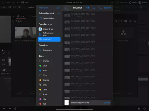Select the Wichtig tag
This screenshot has height=111, width=149.
point(49,61)
